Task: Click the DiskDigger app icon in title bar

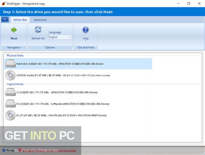Action: (x=3, y=3)
